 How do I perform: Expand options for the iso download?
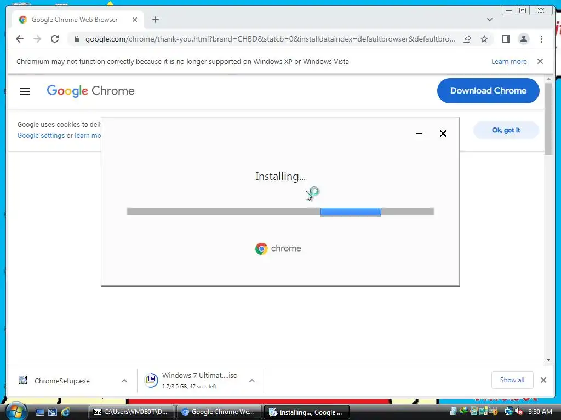[x=252, y=381]
